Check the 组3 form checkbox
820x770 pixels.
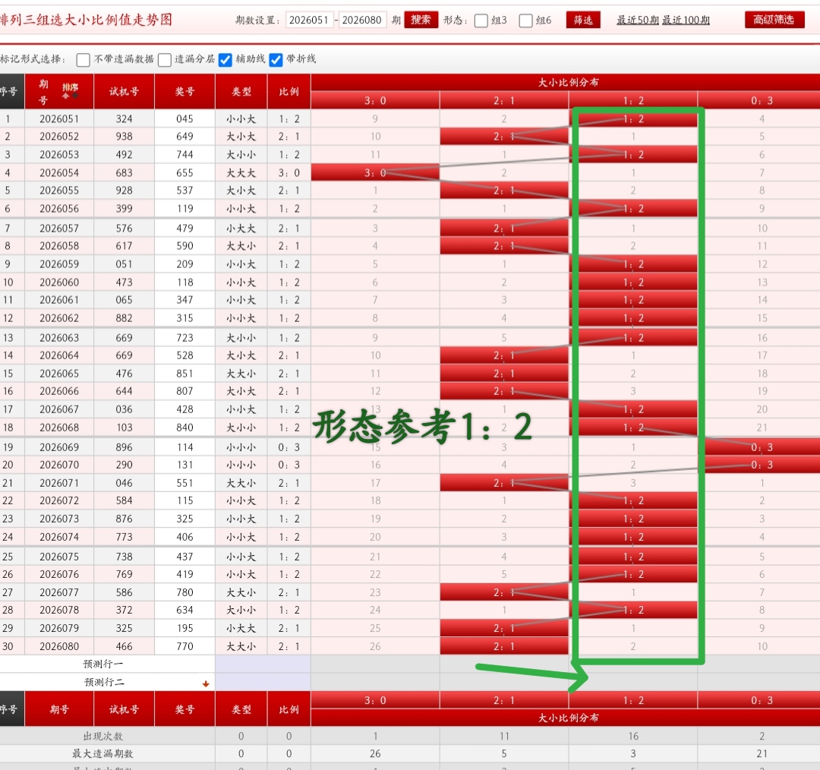[x=481, y=21]
